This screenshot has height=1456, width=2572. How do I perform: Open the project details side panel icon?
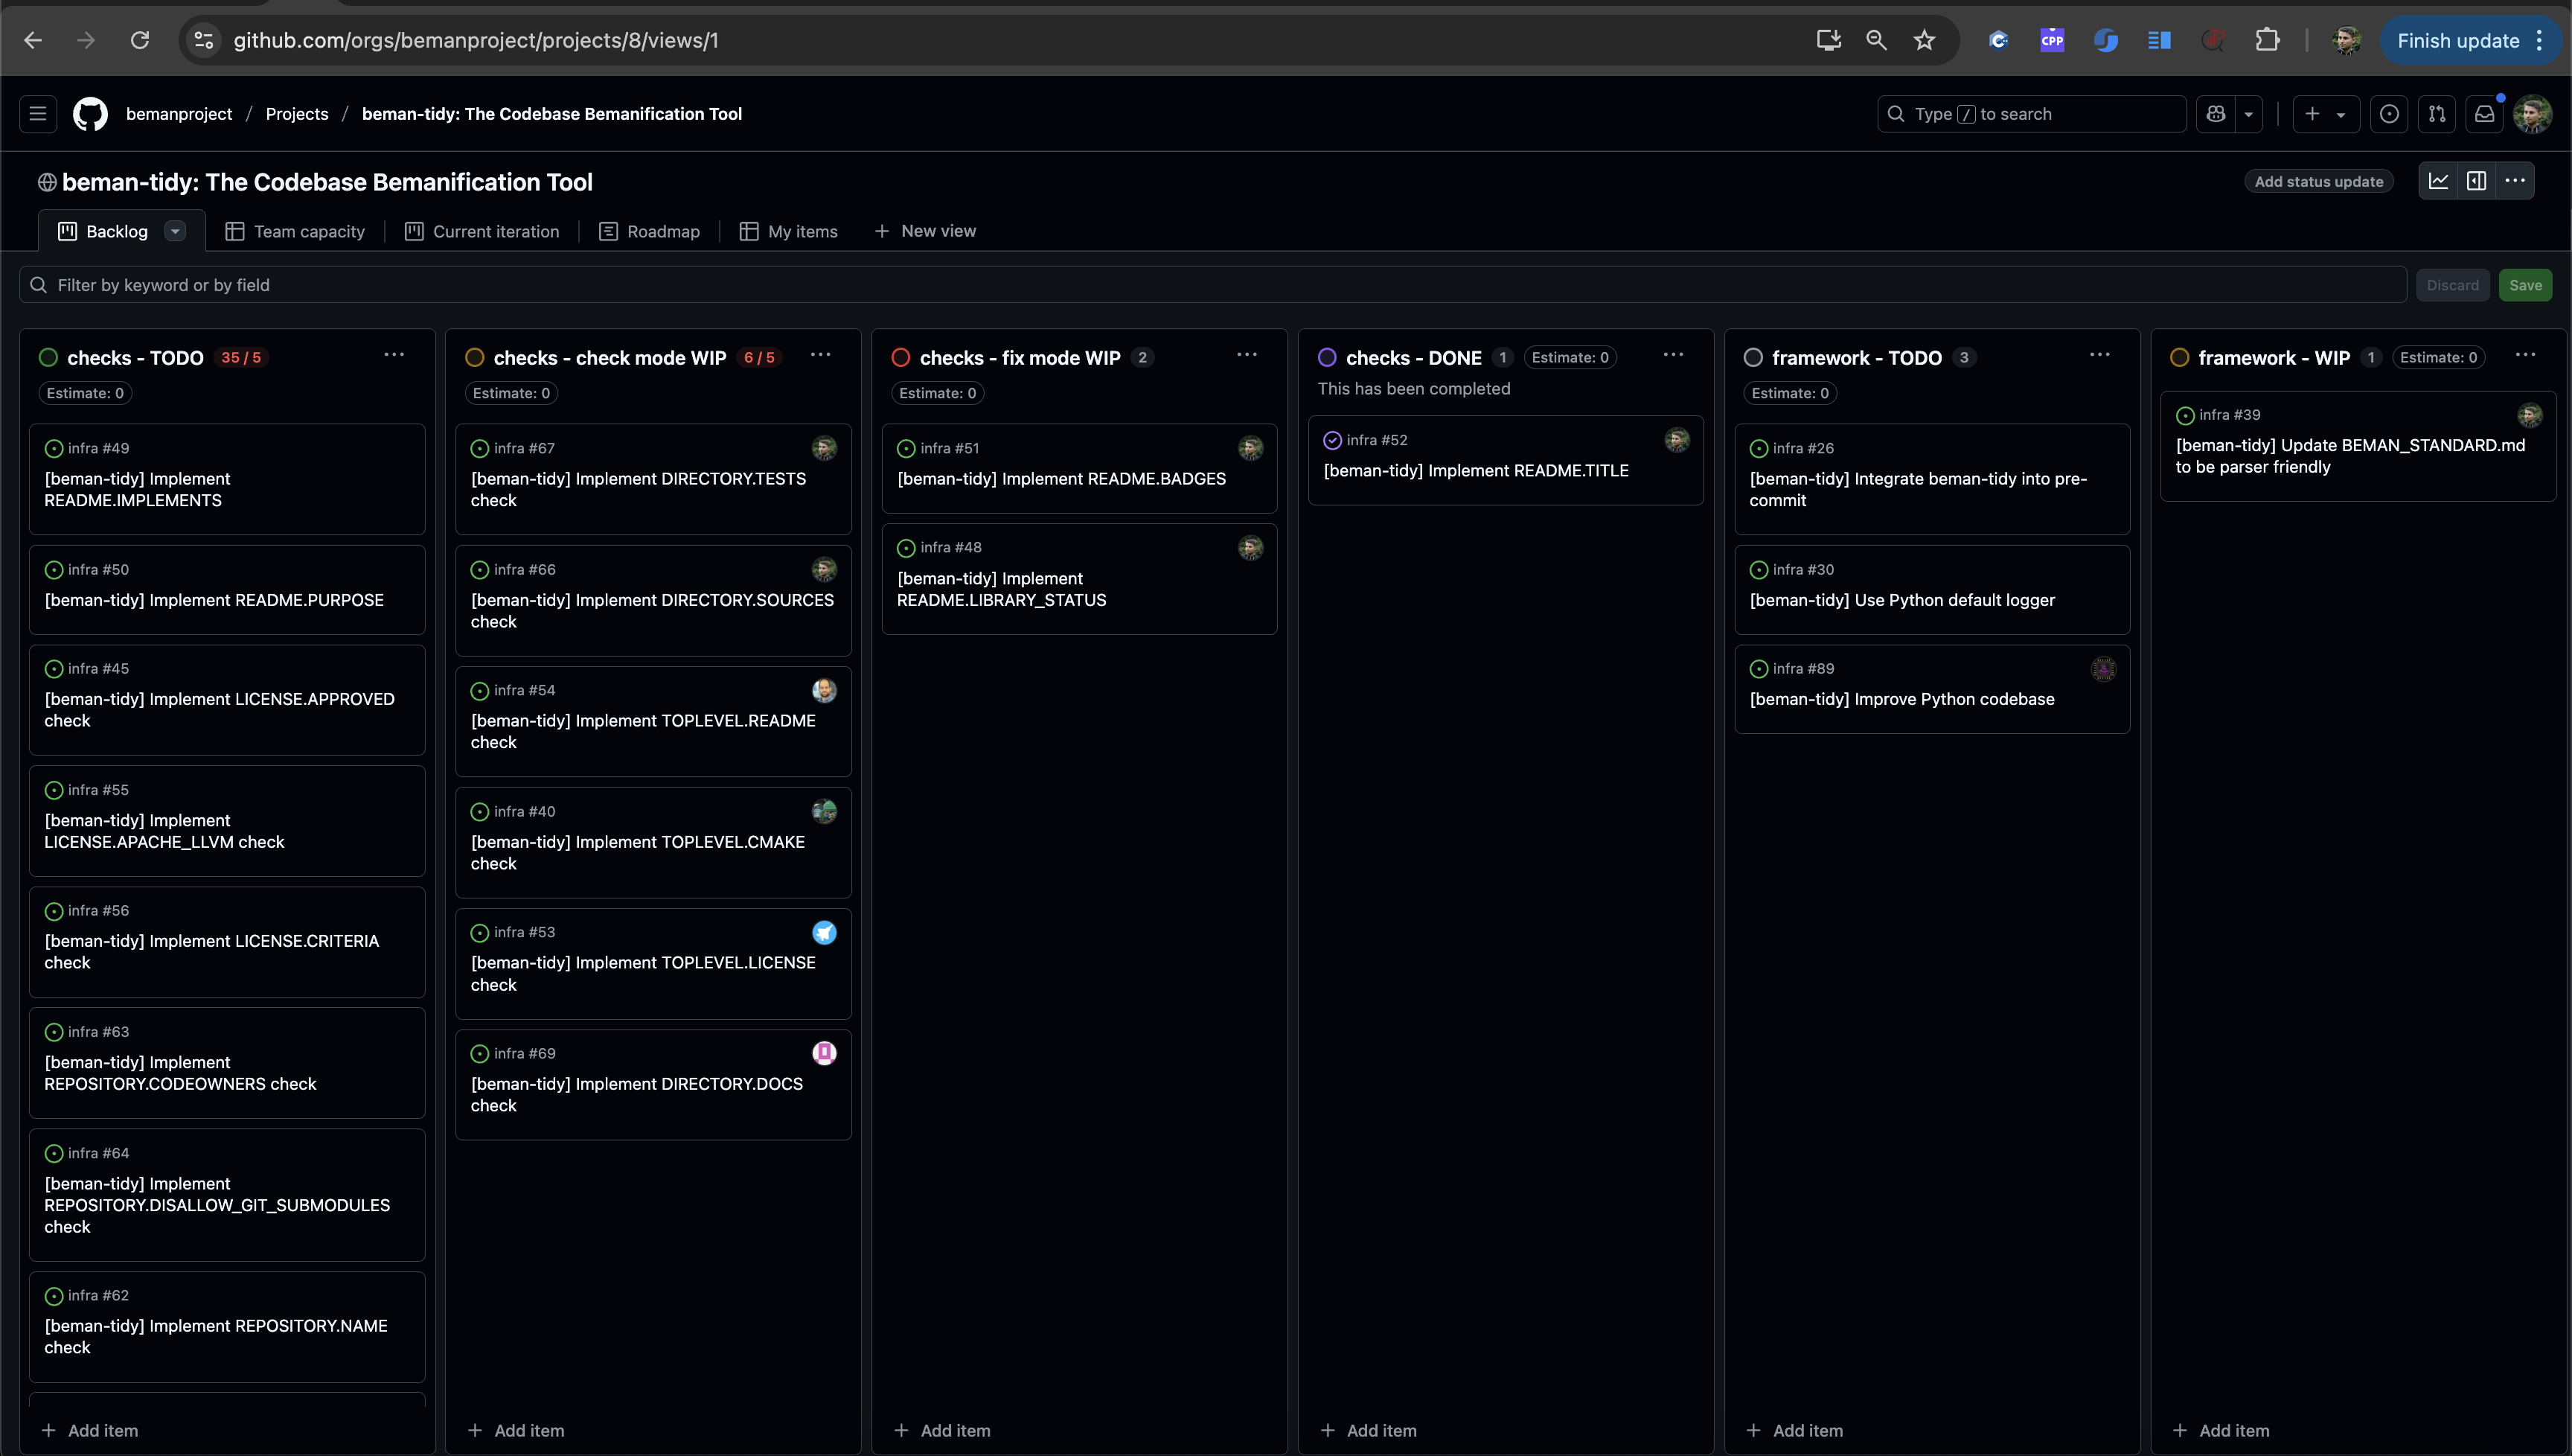point(2476,181)
